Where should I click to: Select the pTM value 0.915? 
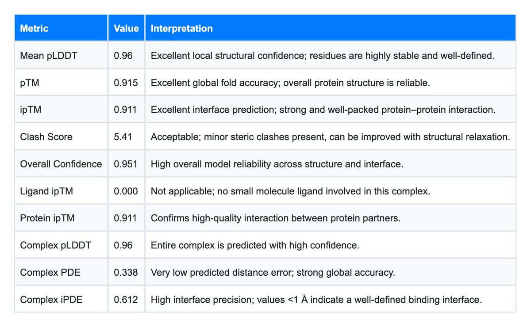point(126,83)
